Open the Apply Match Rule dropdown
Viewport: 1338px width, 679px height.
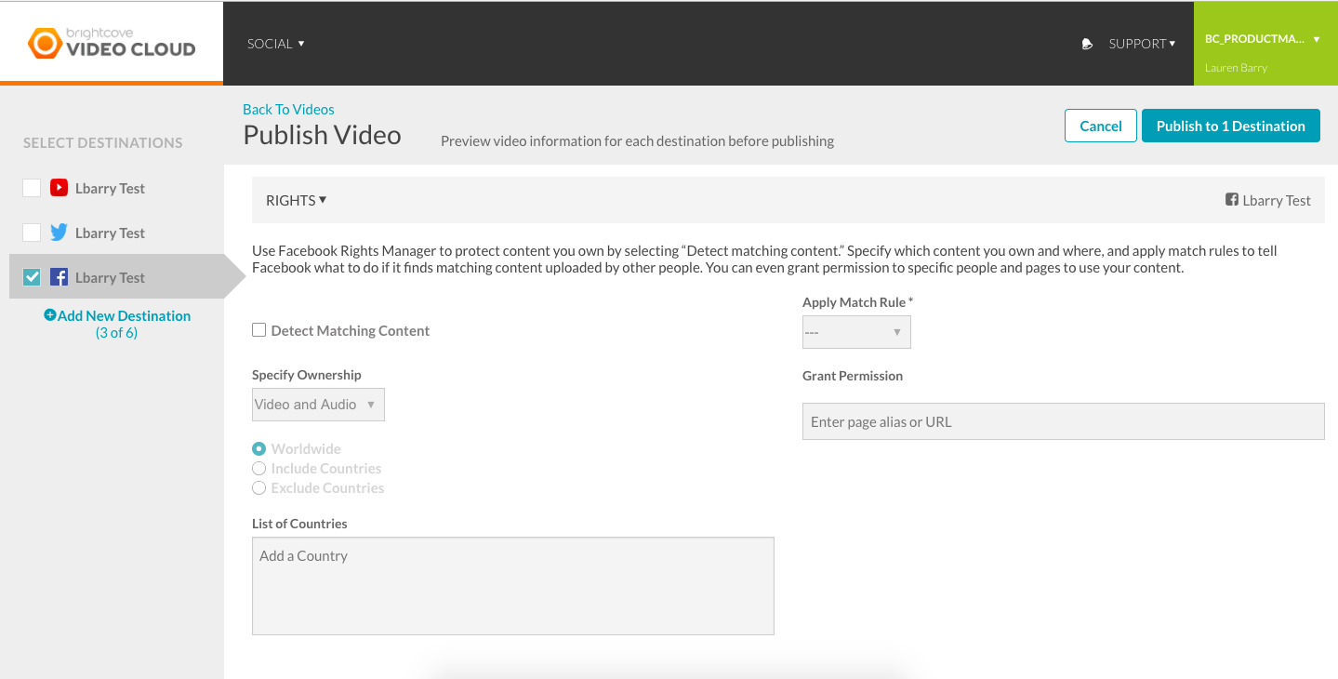(855, 332)
